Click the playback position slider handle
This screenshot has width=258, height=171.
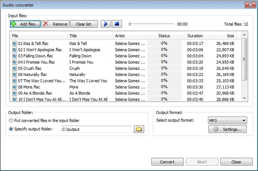point(130,24)
